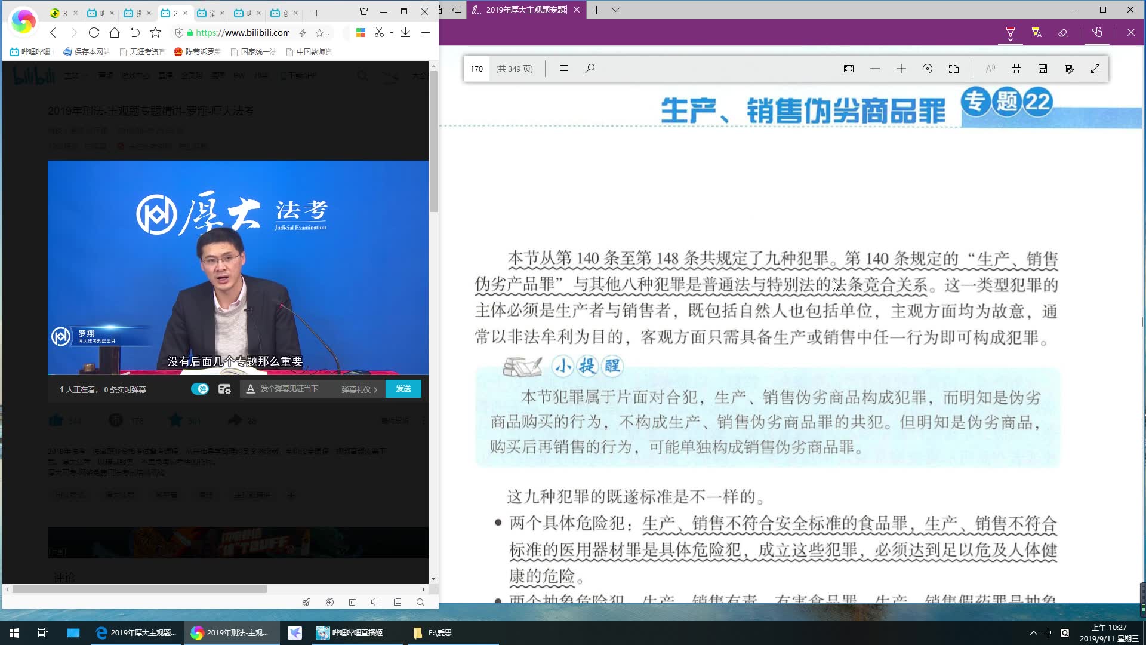Click the video player frame
Screen dimensions: 1146x645
[238, 268]
